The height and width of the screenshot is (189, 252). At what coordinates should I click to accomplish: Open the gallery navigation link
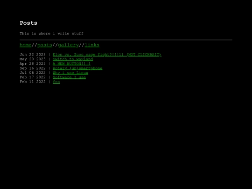click(68, 45)
